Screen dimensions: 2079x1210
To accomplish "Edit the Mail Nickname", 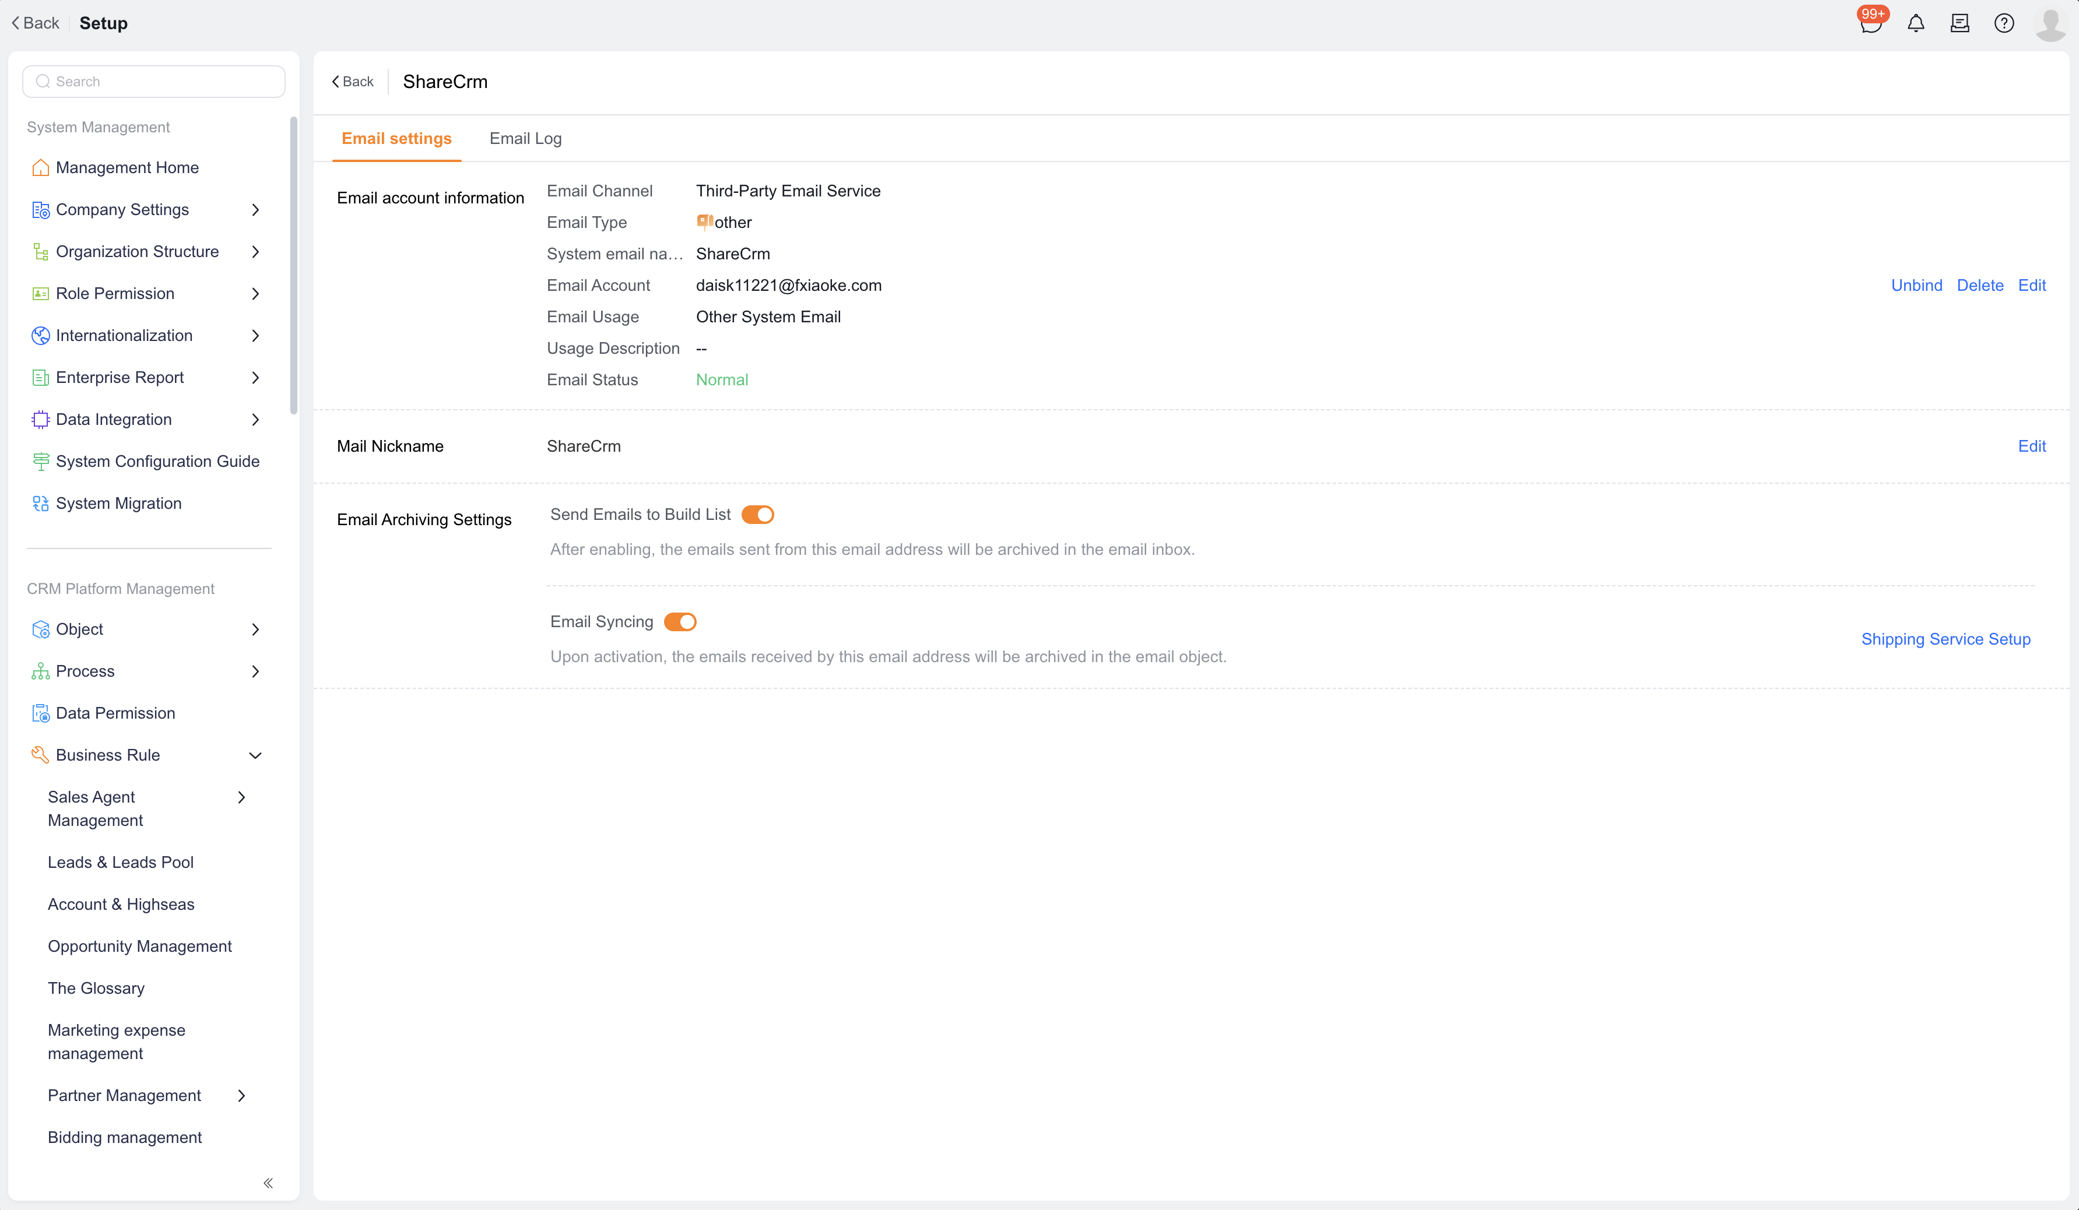I will (2031, 446).
